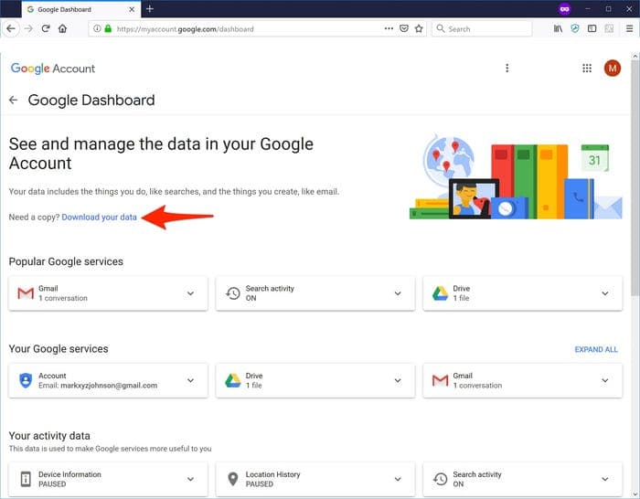Bookmark this page with the star icon
This screenshot has width=640, height=499.
pos(419,28)
